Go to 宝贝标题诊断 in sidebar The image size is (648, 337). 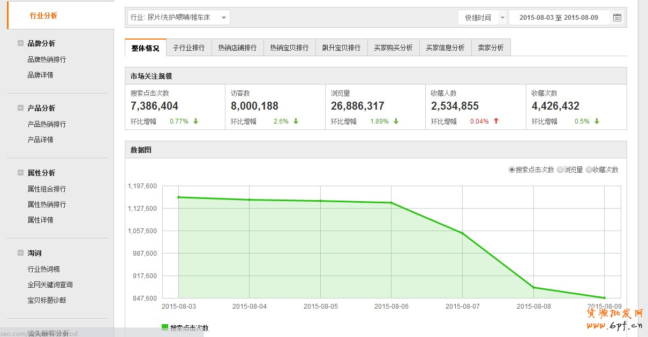(47, 300)
